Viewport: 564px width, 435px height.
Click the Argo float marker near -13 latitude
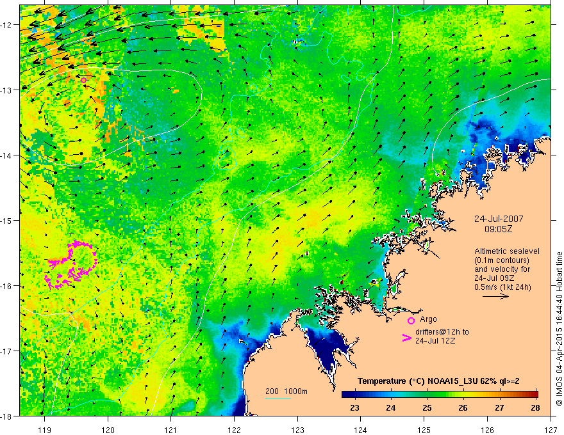[x=84, y=81]
